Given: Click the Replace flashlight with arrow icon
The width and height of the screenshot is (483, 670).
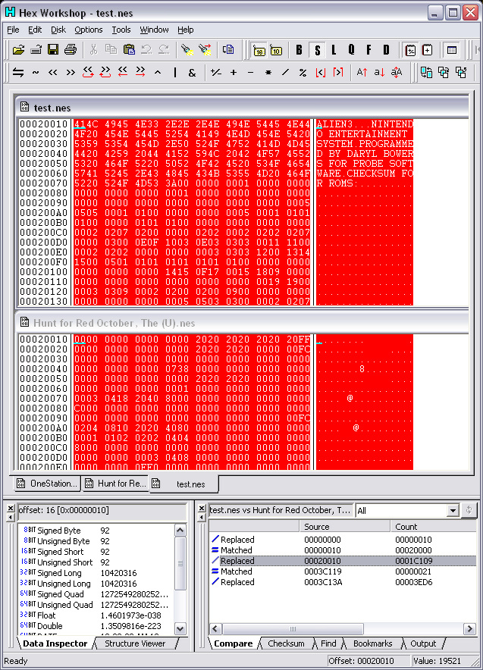Looking at the screenshot, I should point(205,51).
